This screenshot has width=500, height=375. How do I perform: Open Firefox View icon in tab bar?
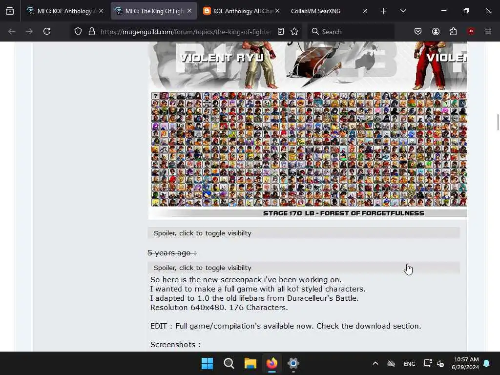pos(10,11)
